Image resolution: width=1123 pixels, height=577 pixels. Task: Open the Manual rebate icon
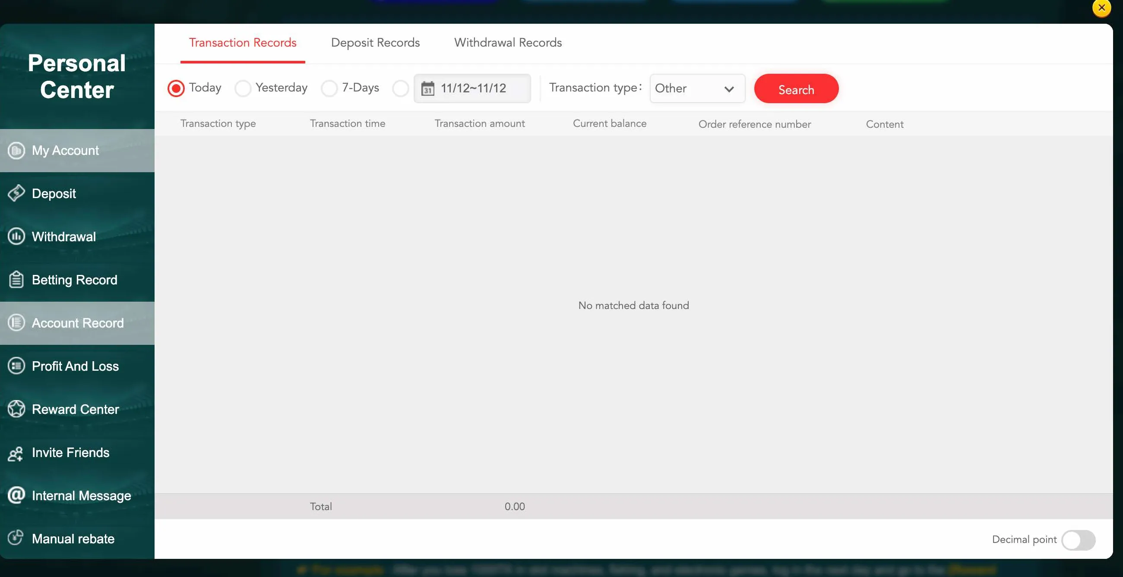pyautogui.click(x=16, y=538)
